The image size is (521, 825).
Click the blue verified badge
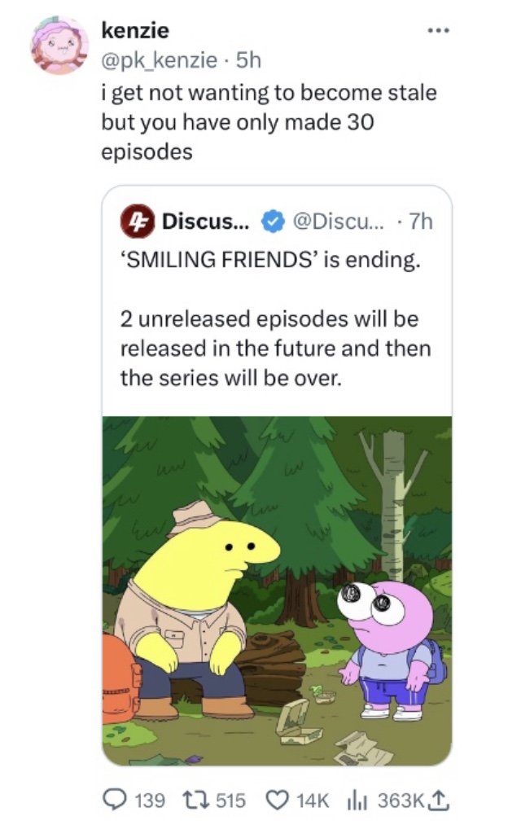coord(270,221)
